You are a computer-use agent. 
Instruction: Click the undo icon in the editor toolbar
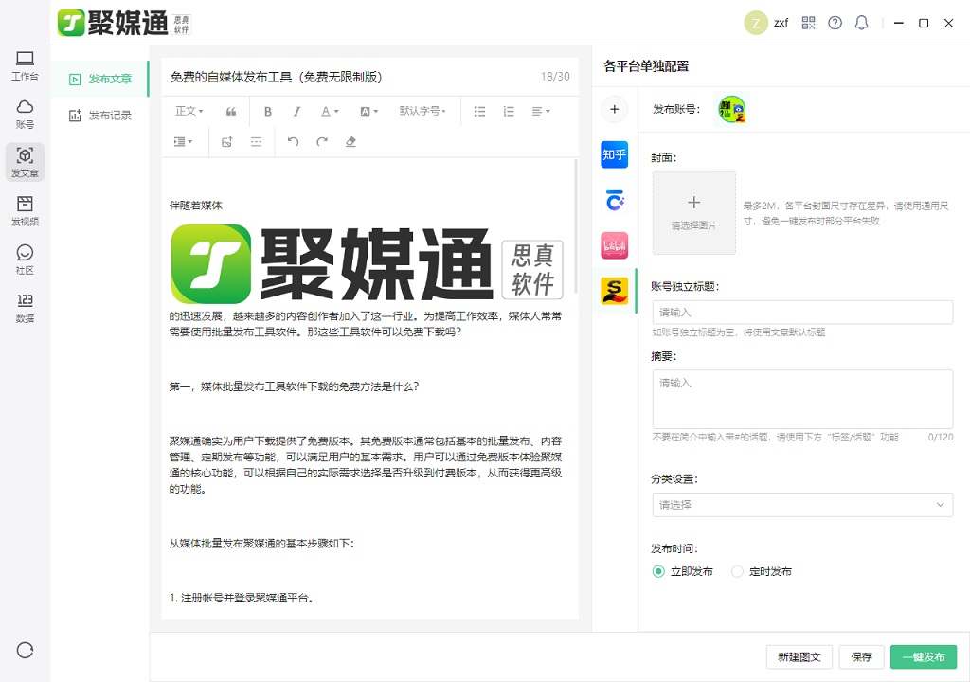292,141
